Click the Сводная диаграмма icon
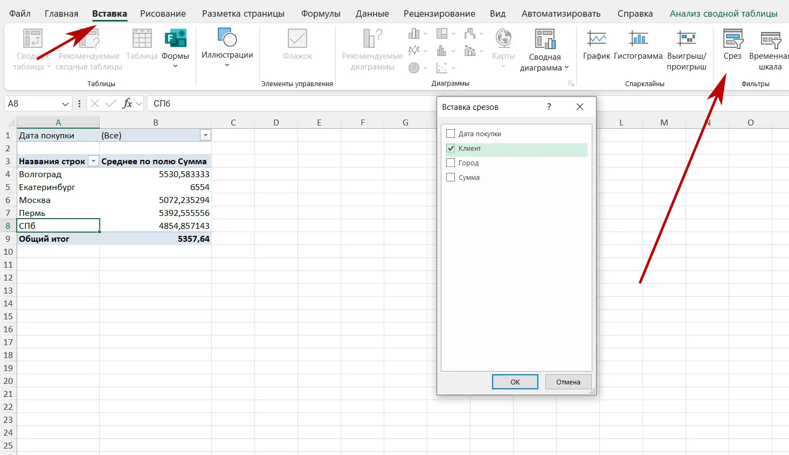The width and height of the screenshot is (789, 455). (545, 40)
